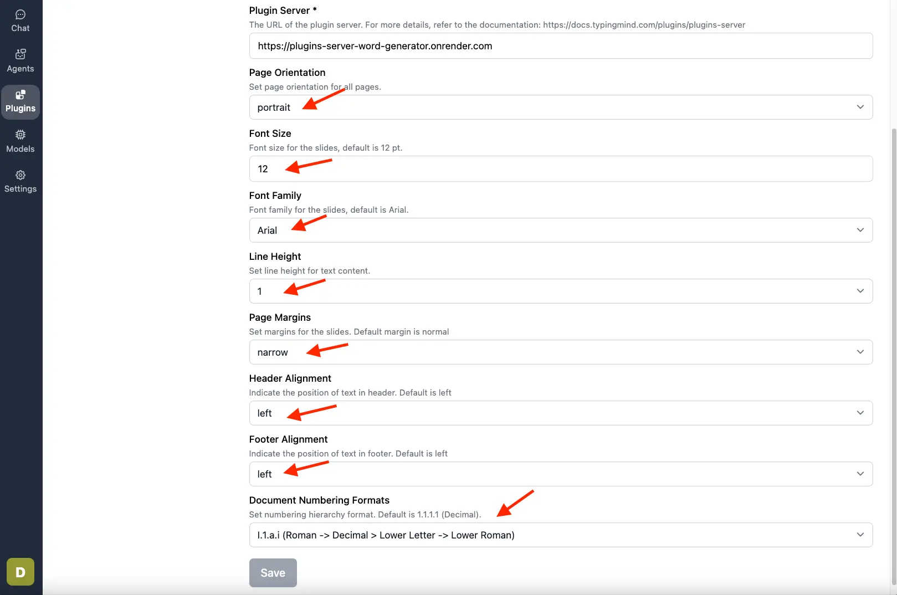Click the Font Size section label
This screenshot has height=595, width=897.
(270, 134)
